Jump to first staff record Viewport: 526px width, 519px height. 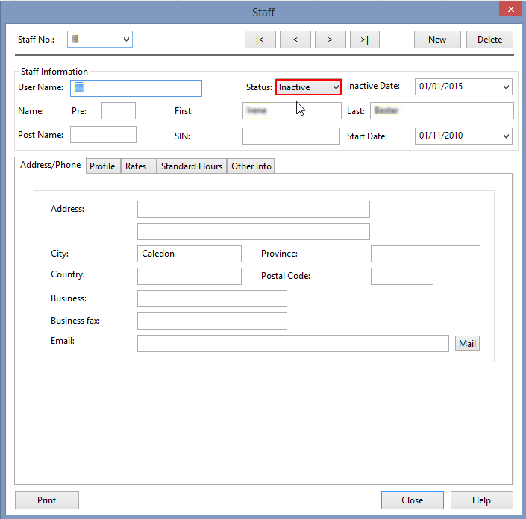tap(260, 40)
